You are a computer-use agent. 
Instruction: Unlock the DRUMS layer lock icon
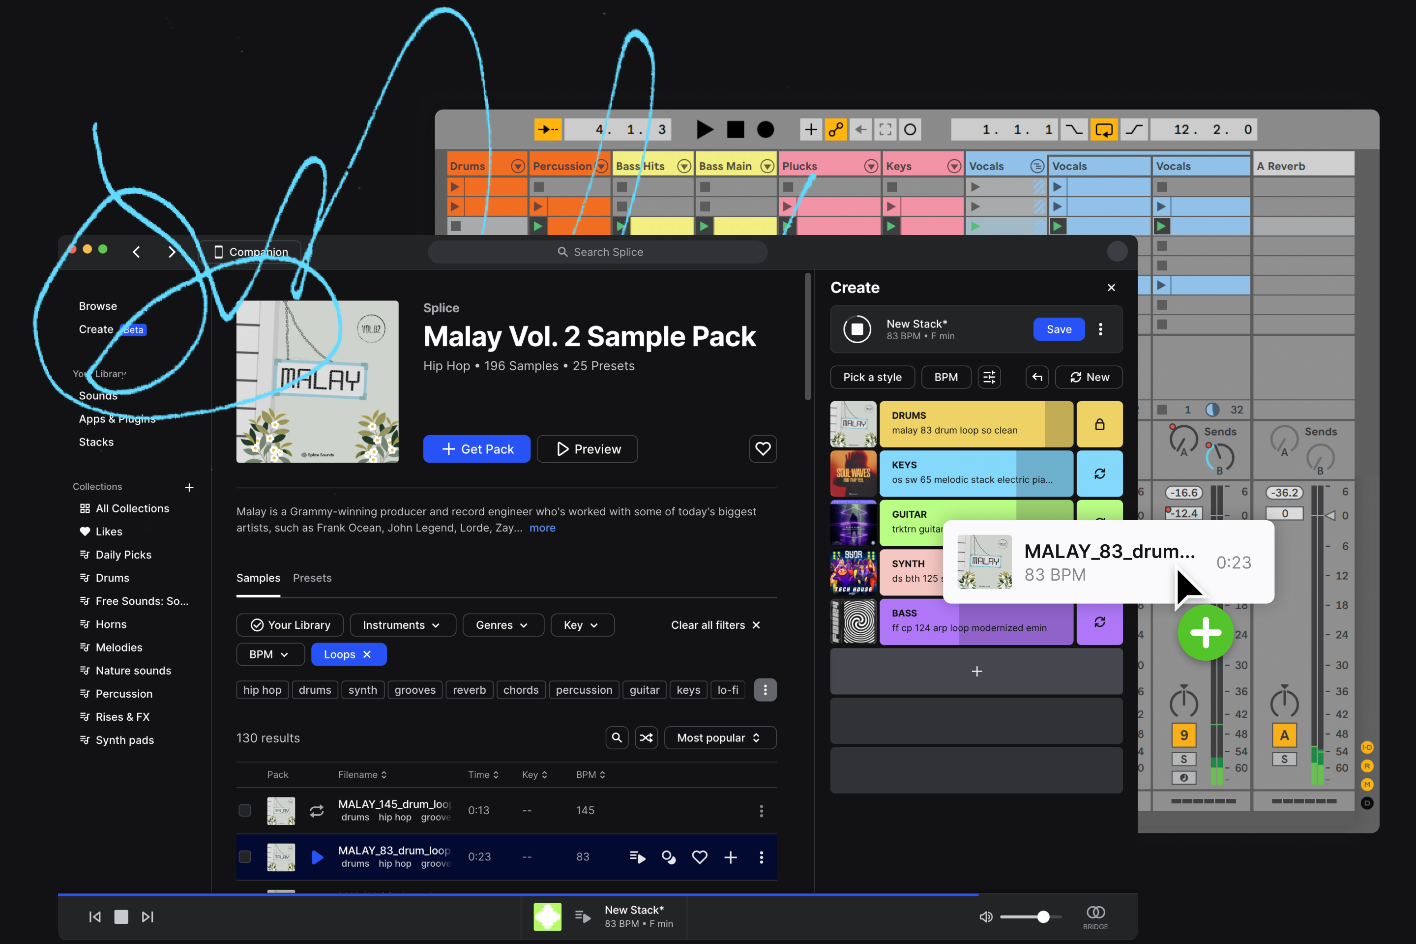pos(1099,424)
